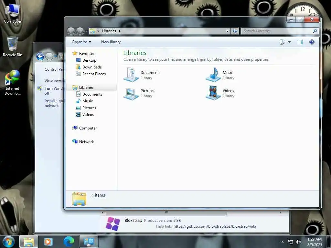Click the Show desktop button at taskbar end
The height and width of the screenshot is (248, 331).
[329, 242]
